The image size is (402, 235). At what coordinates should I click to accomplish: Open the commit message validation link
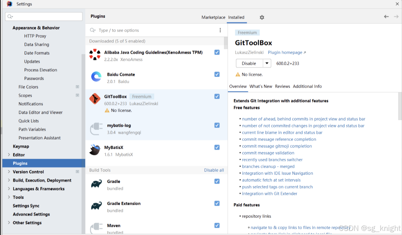[x=268, y=153]
